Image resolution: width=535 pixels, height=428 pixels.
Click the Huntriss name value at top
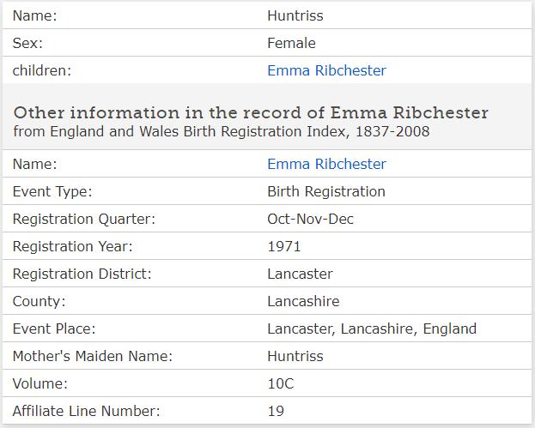click(295, 15)
